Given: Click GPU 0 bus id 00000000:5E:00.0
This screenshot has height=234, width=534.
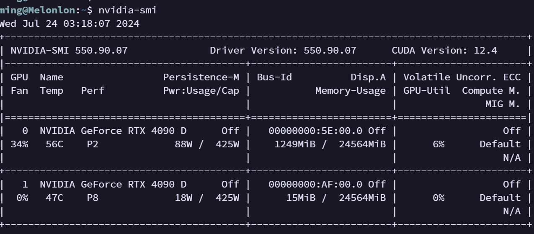Looking at the screenshot, I should (317, 131).
